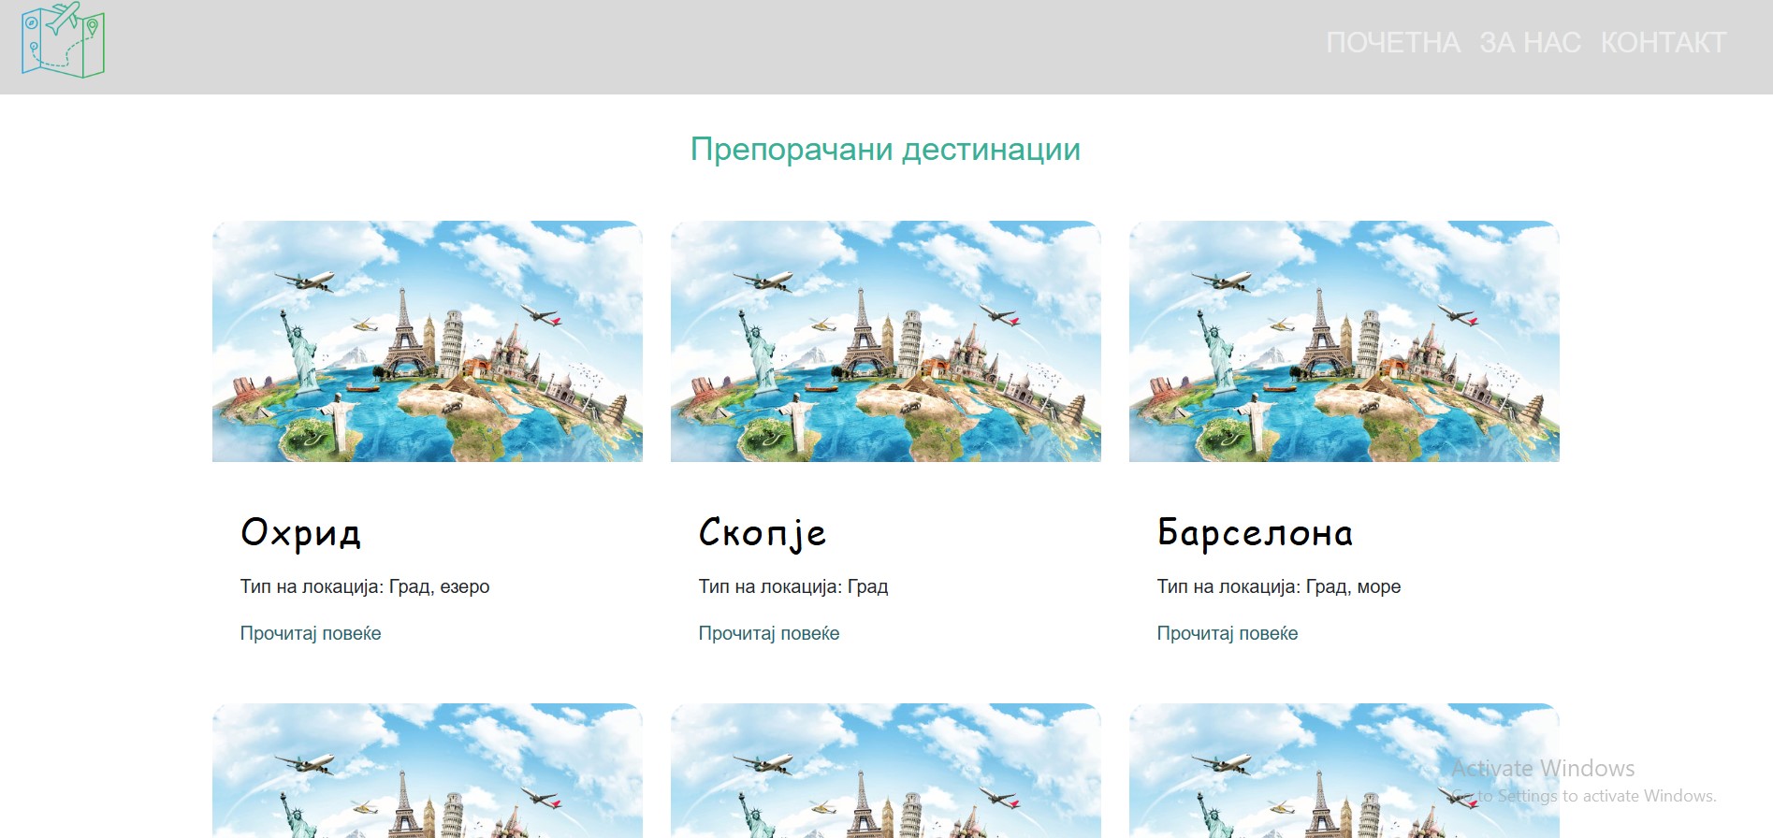
Task: Click the Барселона destination title
Action: pyautogui.click(x=1255, y=532)
